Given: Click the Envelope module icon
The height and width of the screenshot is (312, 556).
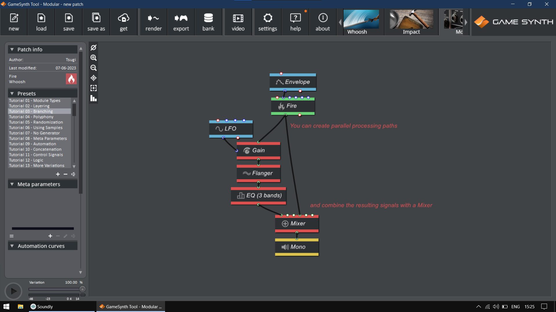Looking at the screenshot, I should pos(279,82).
